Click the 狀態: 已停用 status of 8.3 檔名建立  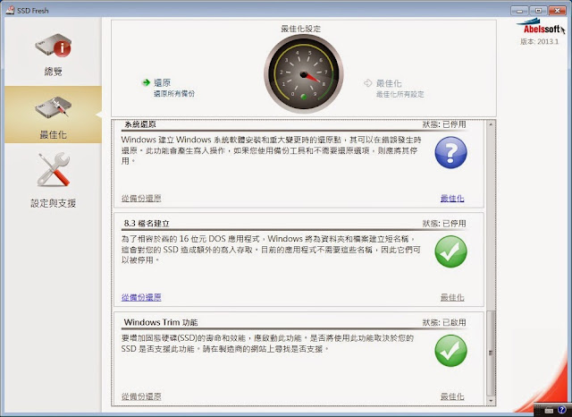point(444,223)
